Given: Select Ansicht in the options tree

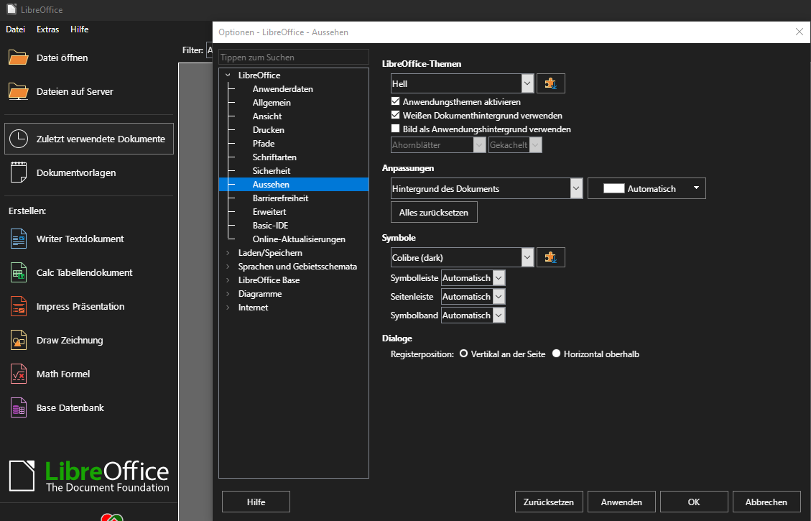Looking at the screenshot, I should pos(267,116).
